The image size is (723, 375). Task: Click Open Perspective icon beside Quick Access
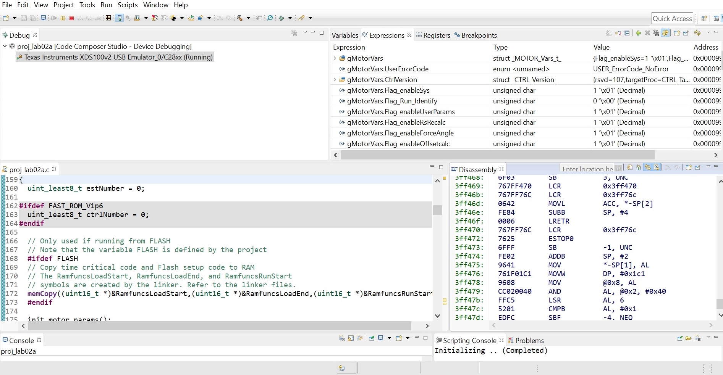[704, 18]
